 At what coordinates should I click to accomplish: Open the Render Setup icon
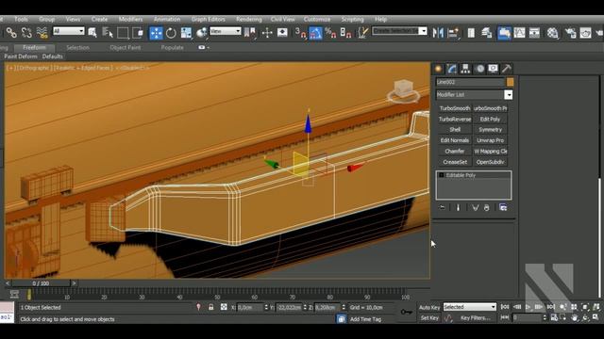click(x=570, y=33)
